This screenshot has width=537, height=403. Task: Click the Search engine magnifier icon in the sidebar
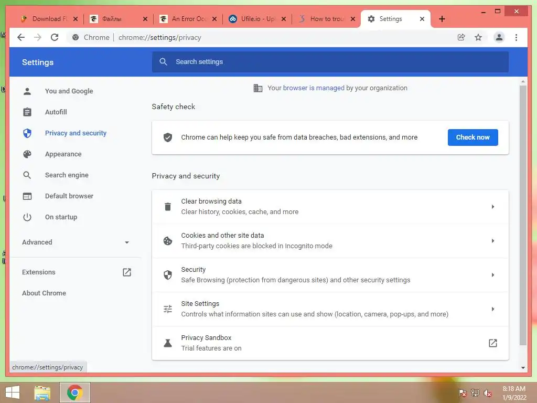[x=27, y=175]
